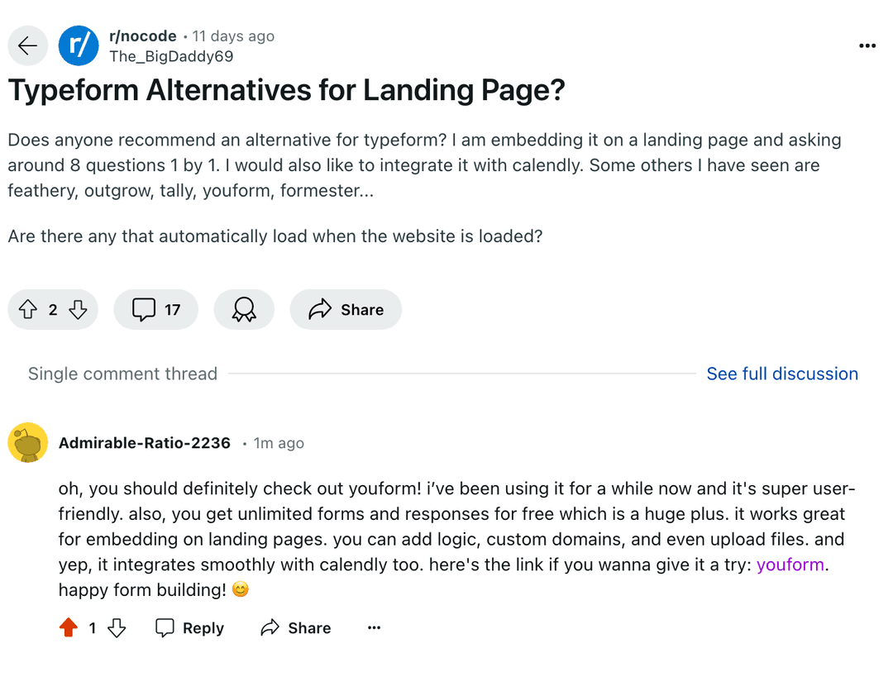The width and height of the screenshot is (893, 686).
Task: Share the comment by Admirable-Ratio-2236
Action: [295, 627]
